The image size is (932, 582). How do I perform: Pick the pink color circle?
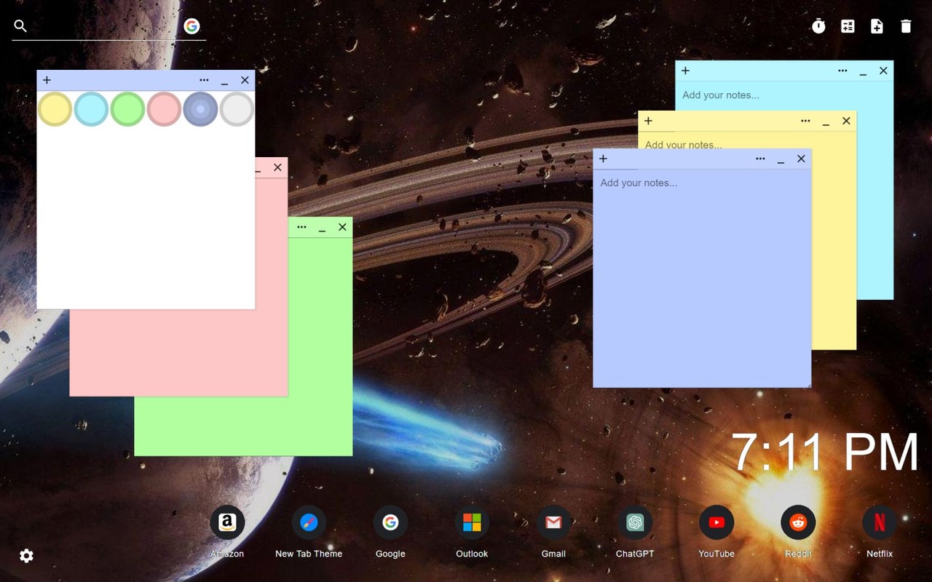pyautogui.click(x=164, y=109)
